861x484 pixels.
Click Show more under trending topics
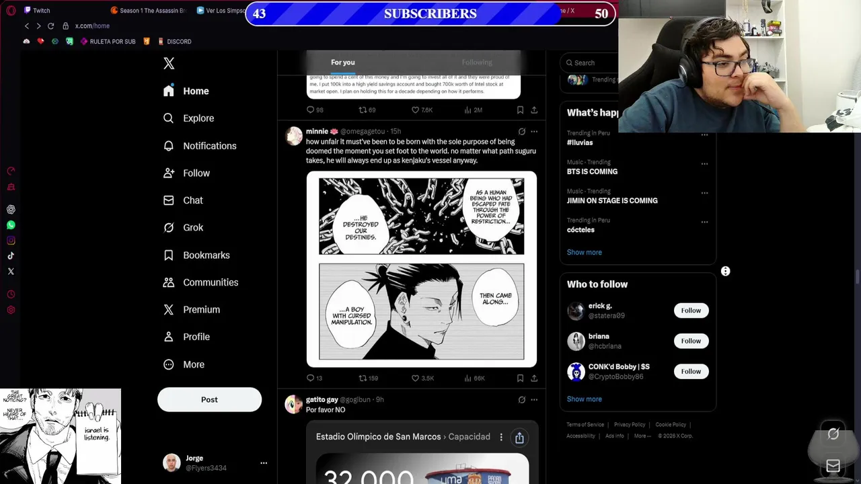click(584, 252)
